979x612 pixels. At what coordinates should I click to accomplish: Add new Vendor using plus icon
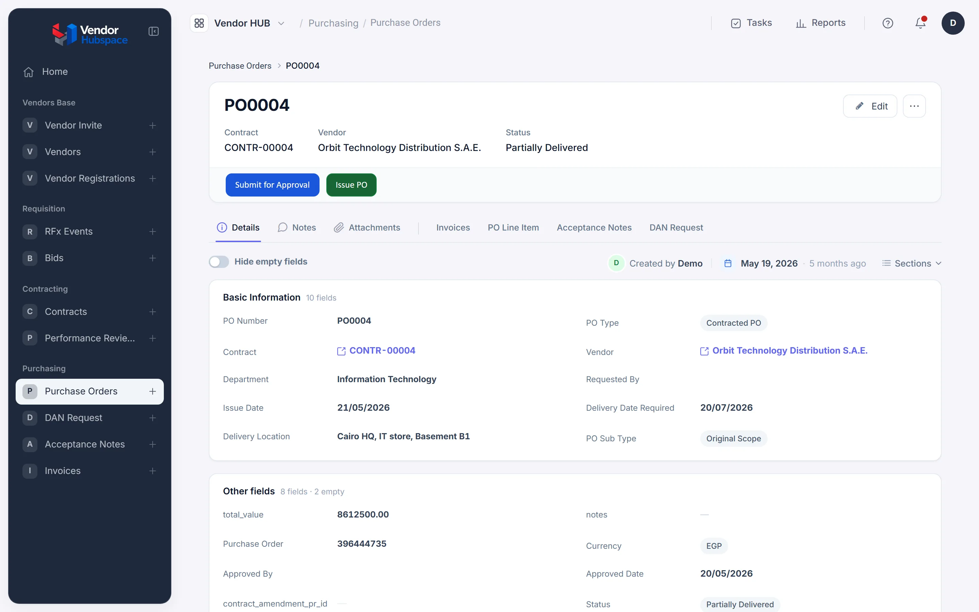[x=153, y=152]
